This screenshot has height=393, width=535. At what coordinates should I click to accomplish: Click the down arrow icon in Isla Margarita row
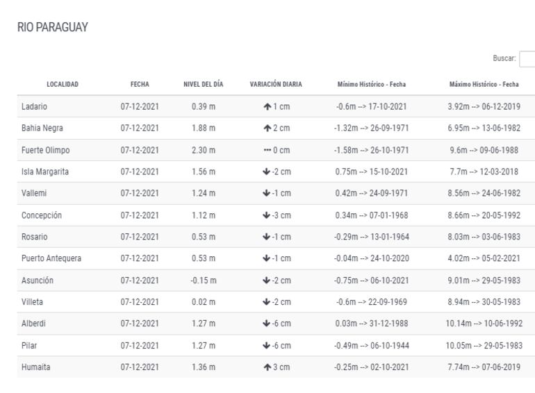click(x=267, y=172)
